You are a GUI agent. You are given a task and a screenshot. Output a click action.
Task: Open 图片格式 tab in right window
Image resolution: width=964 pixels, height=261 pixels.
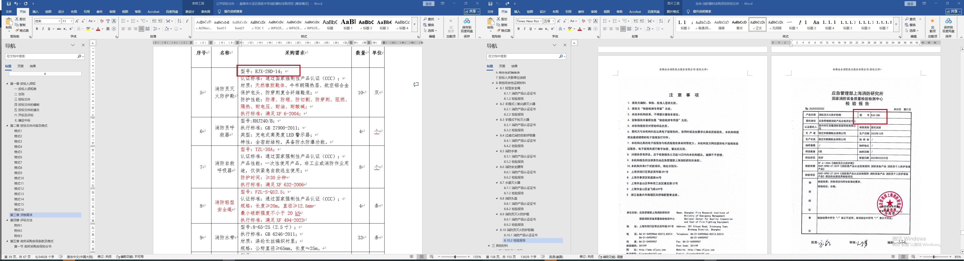673,11
